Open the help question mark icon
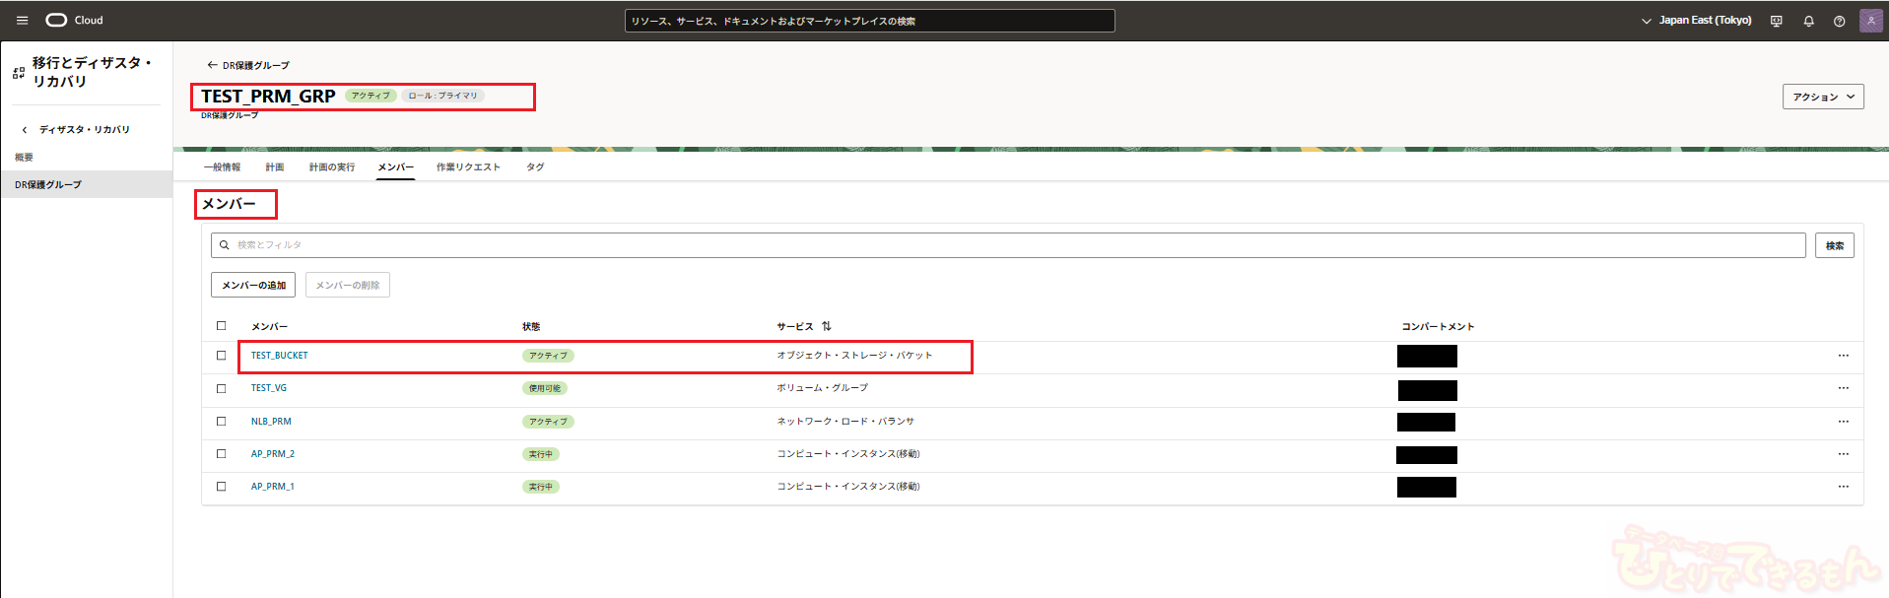 1839,21
